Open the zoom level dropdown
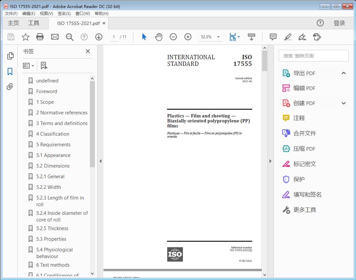The width and height of the screenshot is (356, 280). 219,37
